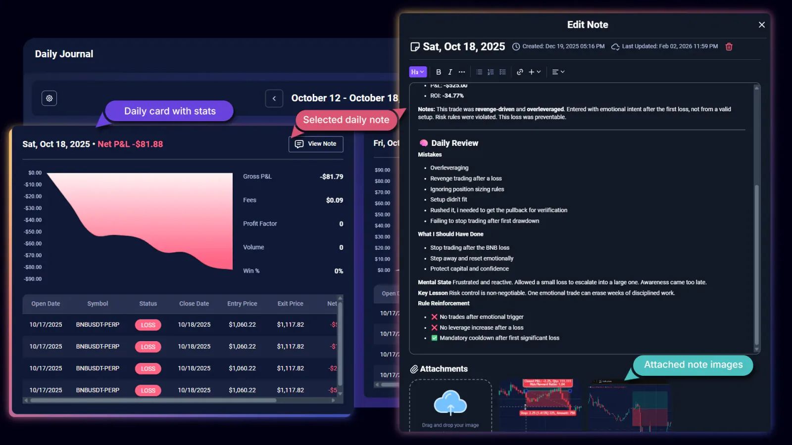Screen dimensions: 792x445
Task: Apply italic formatting to note text
Action: click(x=450, y=72)
